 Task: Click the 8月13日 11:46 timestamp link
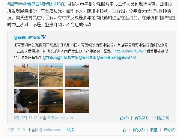pos(25,118)
